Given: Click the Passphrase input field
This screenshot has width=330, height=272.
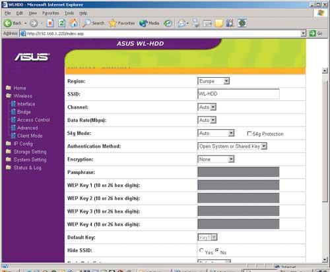Looking at the screenshot, I should 238,172.
